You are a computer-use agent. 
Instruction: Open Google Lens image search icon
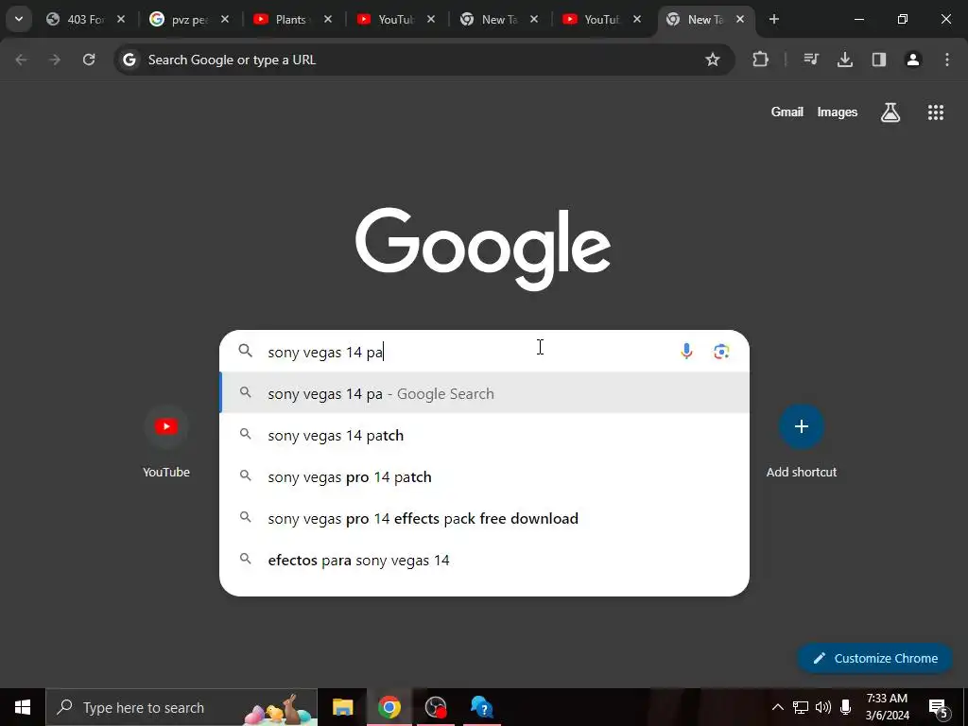click(x=721, y=352)
